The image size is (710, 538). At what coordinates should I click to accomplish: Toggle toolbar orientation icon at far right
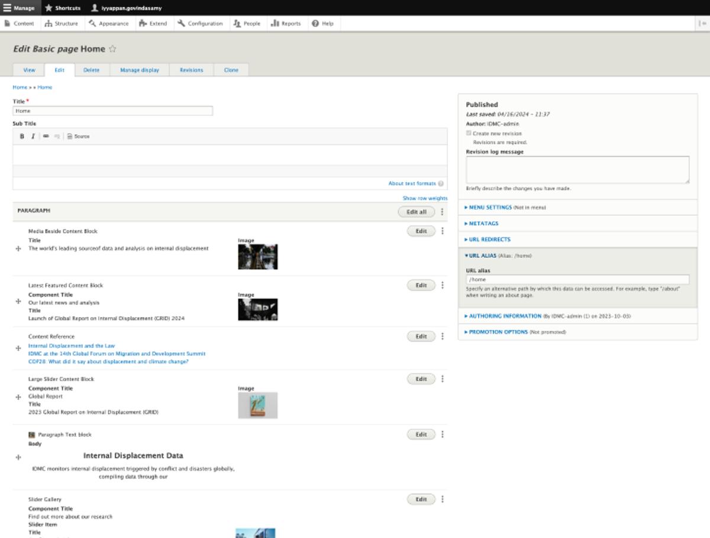click(x=702, y=24)
